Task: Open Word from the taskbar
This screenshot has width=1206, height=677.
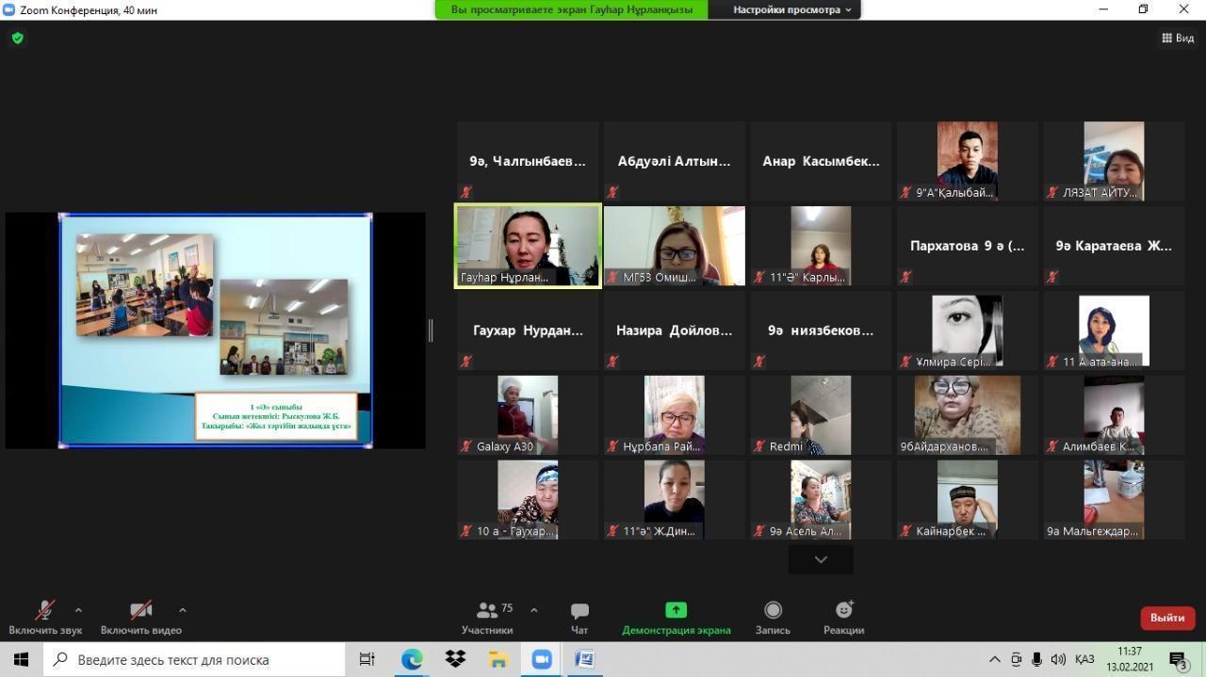Action: click(584, 659)
